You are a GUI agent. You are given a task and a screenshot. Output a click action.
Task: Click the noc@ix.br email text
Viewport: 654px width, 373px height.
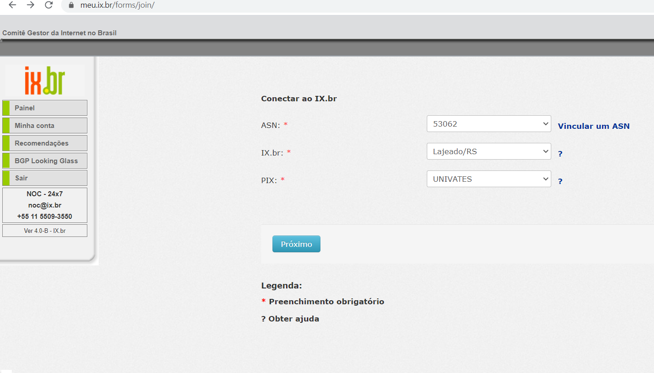(45, 205)
